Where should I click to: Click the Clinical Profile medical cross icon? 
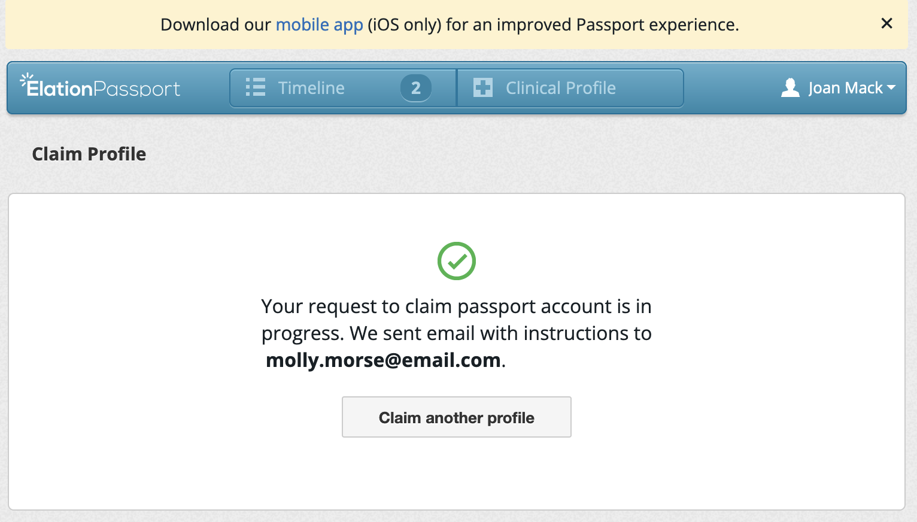(x=482, y=88)
